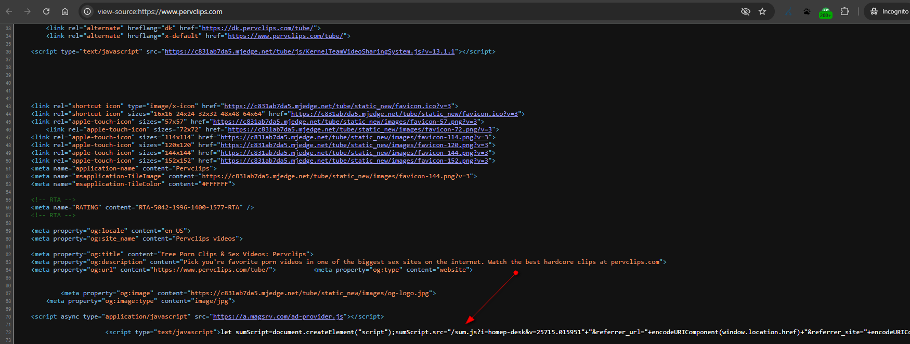
Task: Open the ad-provider.js script link
Action: click(278, 316)
